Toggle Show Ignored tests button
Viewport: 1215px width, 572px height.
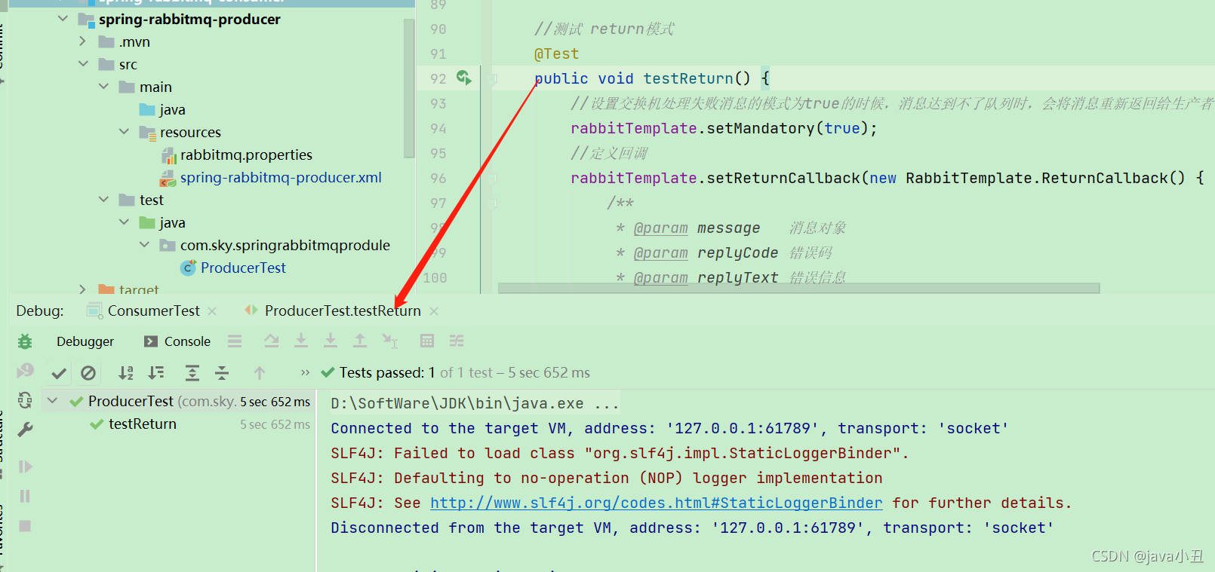tap(88, 373)
